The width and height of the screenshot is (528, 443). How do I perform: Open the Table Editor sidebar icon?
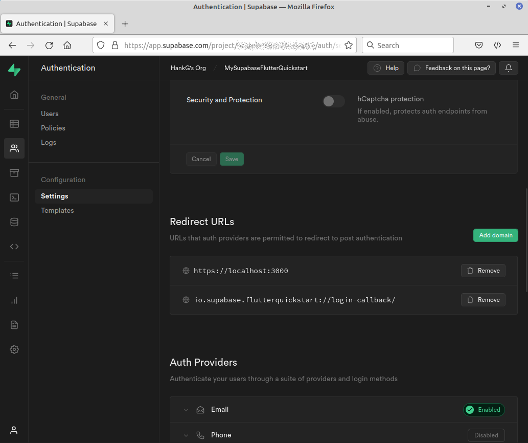point(14,123)
